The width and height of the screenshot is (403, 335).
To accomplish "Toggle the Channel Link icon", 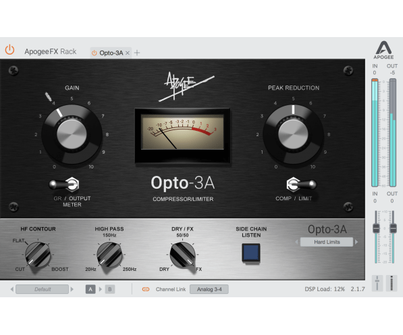I will pyautogui.click(x=146, y=289).
